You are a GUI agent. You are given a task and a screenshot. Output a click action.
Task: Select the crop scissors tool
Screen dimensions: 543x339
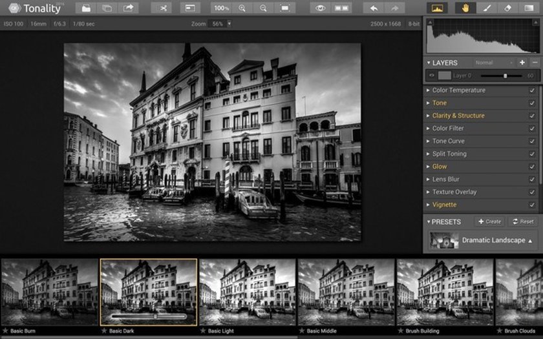(163, 8)
